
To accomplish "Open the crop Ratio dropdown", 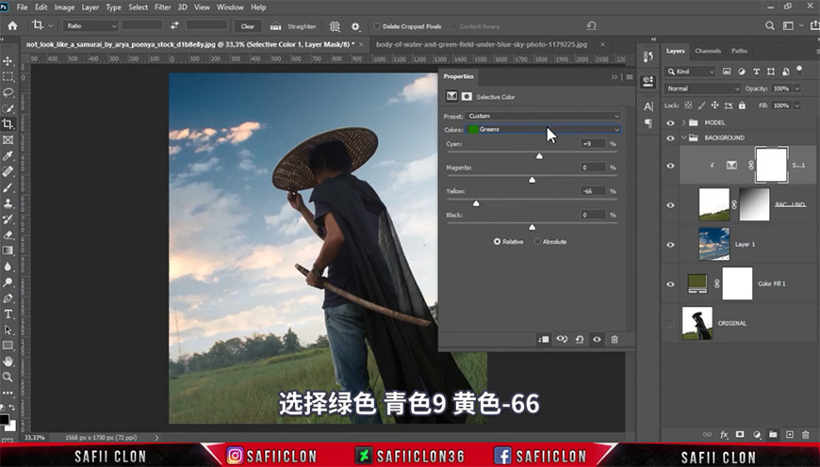I will (x=90, y=25).
